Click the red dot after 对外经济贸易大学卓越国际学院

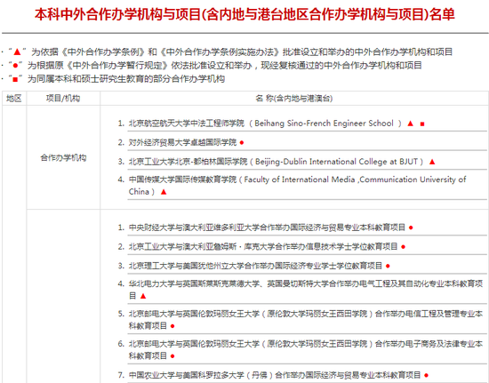(x=242, y=143)
